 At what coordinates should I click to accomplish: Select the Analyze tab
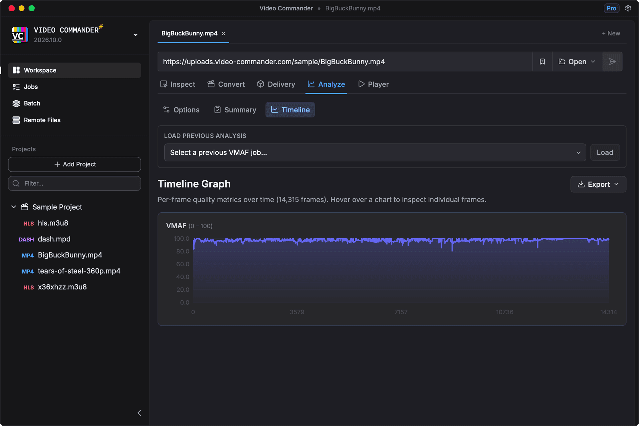[326, 84]
